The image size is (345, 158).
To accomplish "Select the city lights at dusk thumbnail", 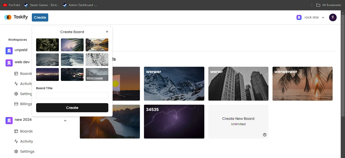I will (x=47, y=74).
